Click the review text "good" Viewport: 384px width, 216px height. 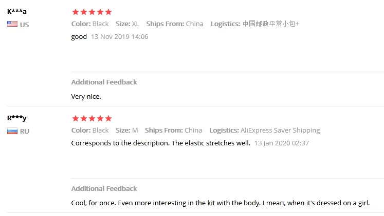coord(79,37)
